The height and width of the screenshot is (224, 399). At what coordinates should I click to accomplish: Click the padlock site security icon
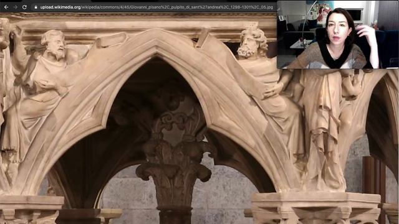pos(36,7)
